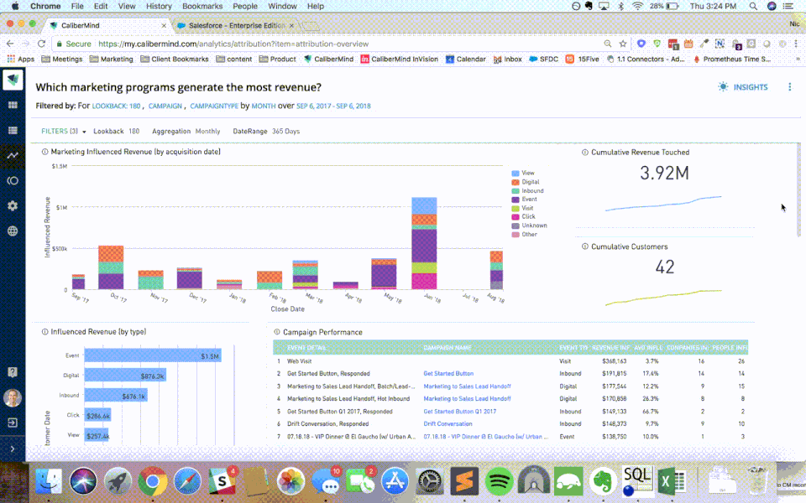The width and height of the screenshot is (806, 503).
Task: Expand the sidebar with the bottom chevron
Action: (x=13, y=449)
